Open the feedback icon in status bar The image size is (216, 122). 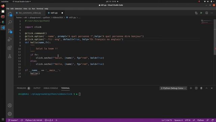208,120
